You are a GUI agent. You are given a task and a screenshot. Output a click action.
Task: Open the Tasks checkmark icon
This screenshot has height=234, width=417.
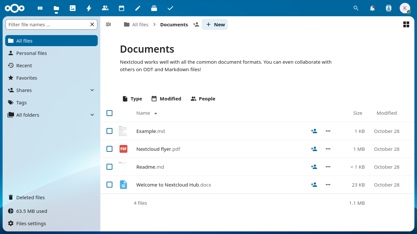[x=170, y=8]
